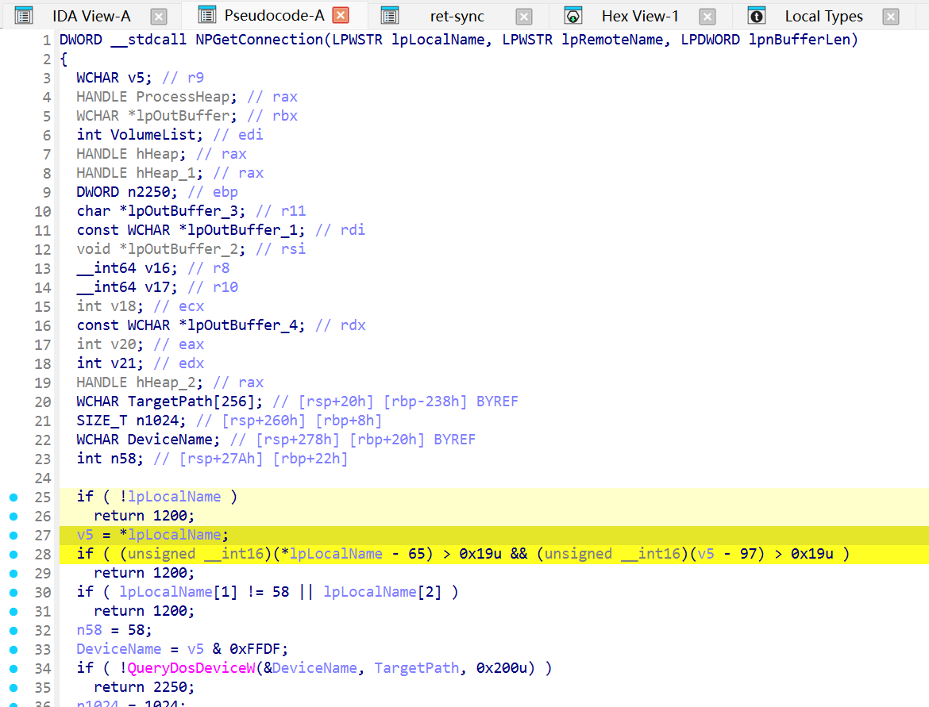Click 0x200u argument on line 34
Image resolution: width=929 pixels, height=707 pixels.
click(x=501, y=668)
